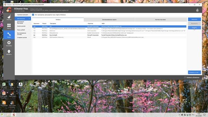Open the Disk Analyzer tool item
Image resolution: width=208 pixels, height=117 pixels.
click(23, 26)
